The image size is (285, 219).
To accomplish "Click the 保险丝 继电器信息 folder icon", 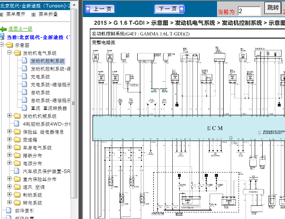I will 17,132.
